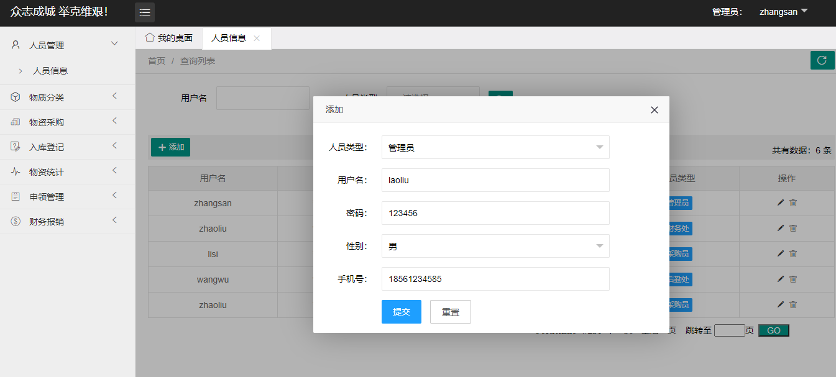Click the 密码 field containing 123456
The width and height of the screenshot is (836, 377).
click(x=495, y=213)
